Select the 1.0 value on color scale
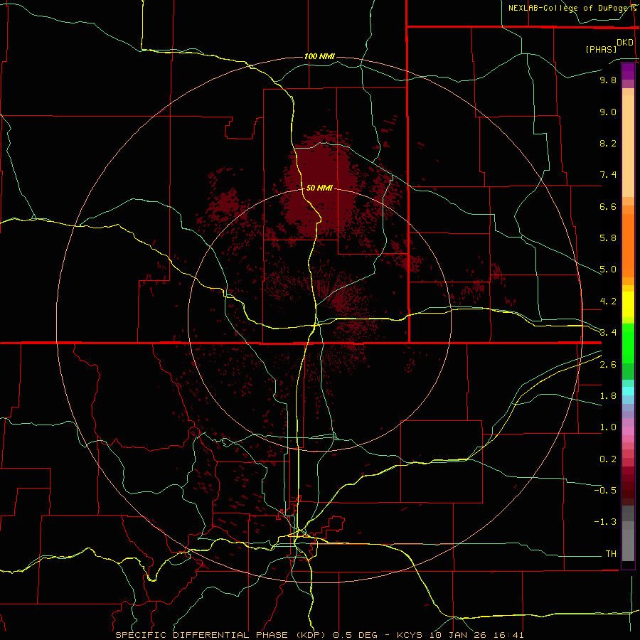This screenshot has width=640, height=640. [608, 427]
